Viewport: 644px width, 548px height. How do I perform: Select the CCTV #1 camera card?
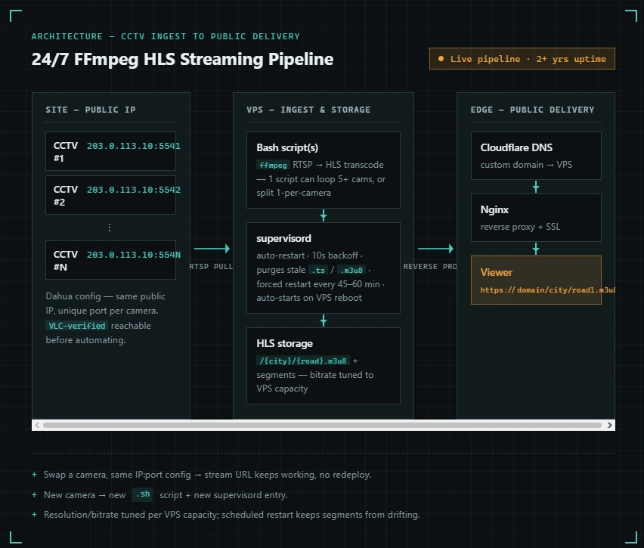[x=110, y=151]
